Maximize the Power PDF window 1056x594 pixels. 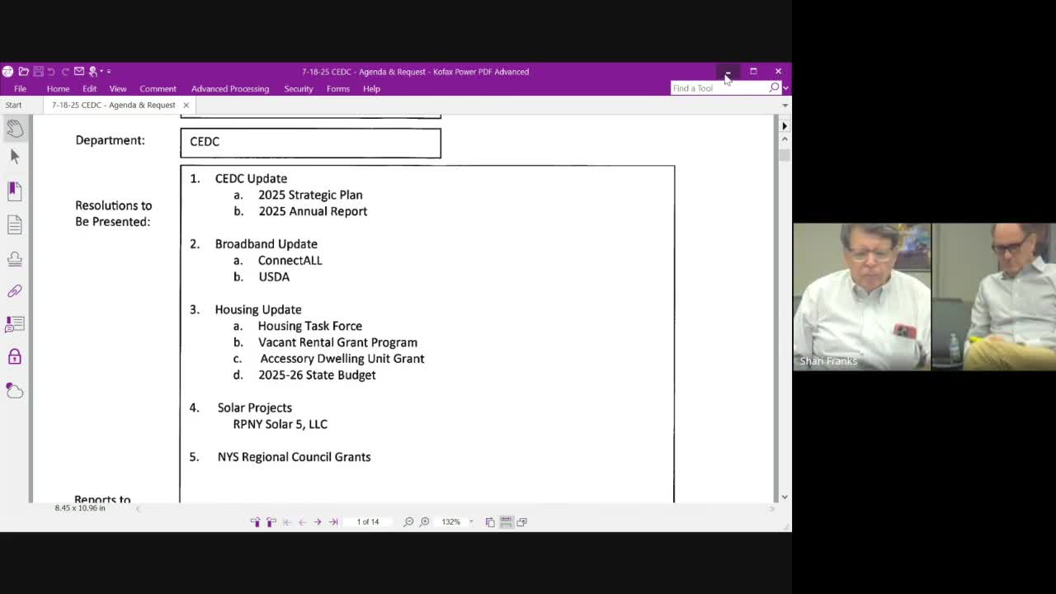(753, 72)
